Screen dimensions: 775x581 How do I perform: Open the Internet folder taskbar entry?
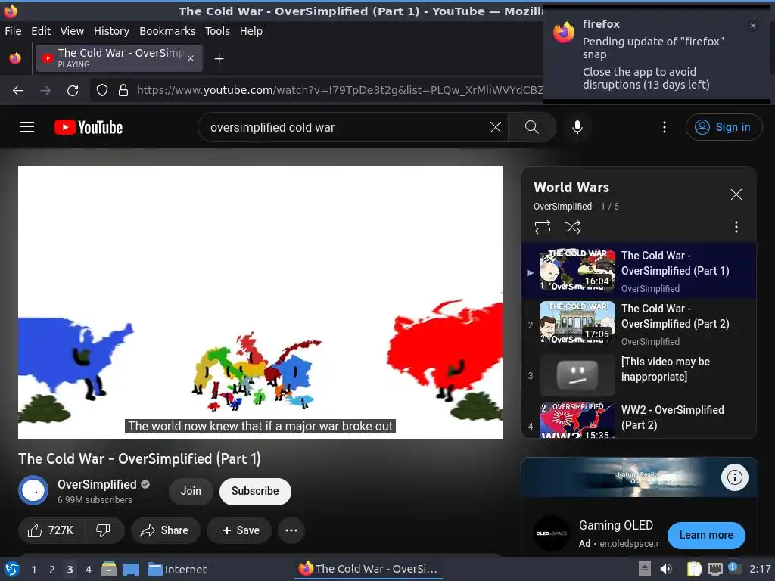(x=177, y=569)
